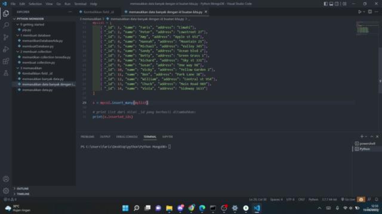Select the powershell terminal instance
This screenshot has width=382, height=214.
(x=367, y=143)
